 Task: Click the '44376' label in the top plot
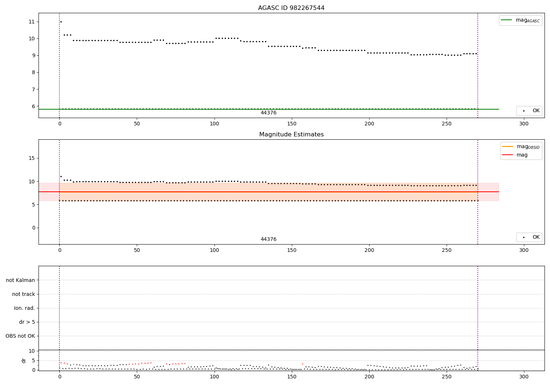coord(268,113)
